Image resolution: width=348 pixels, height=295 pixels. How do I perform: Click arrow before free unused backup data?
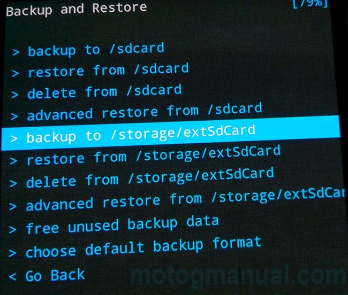(x=13, y=230)
